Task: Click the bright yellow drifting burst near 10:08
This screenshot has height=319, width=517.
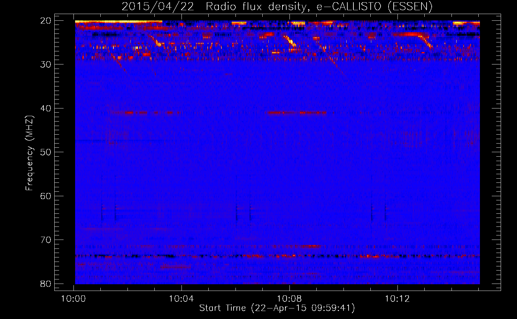Action: pos(290,41)
